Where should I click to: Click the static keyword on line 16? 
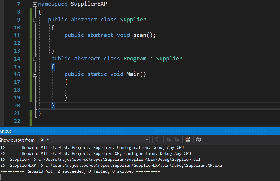coord(97,74)
